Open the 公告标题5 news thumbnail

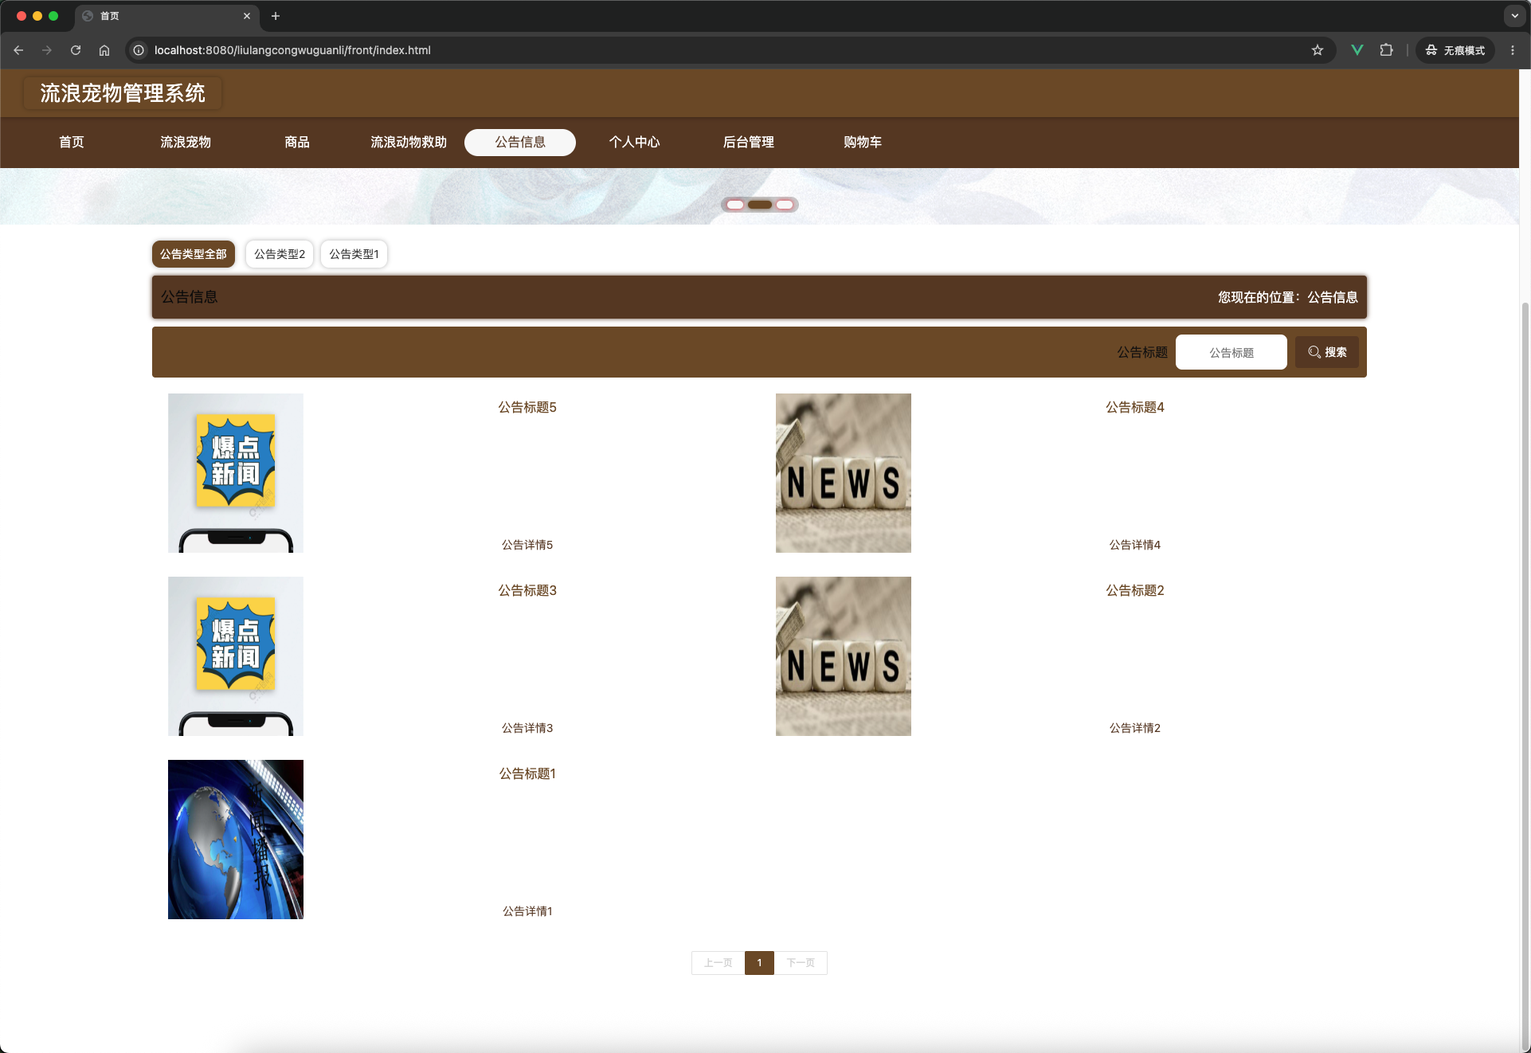[236, 473]
